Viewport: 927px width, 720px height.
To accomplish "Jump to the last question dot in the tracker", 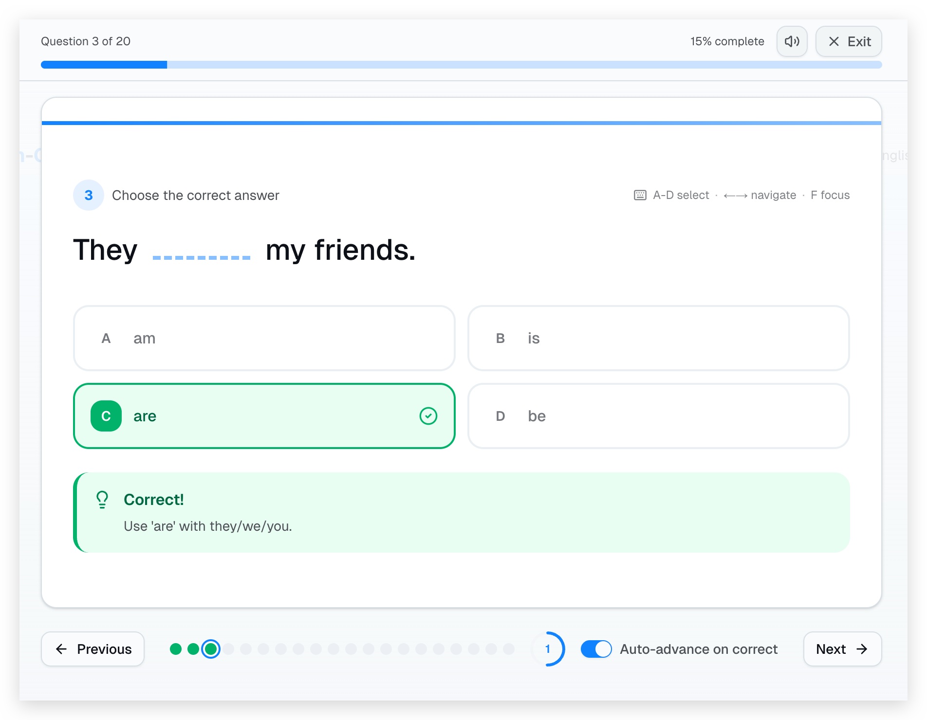I will [x=508, y=649].
